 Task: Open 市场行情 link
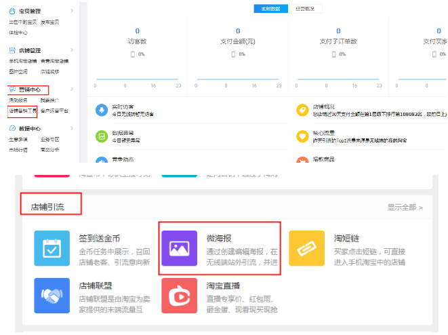tap(18, 150)
